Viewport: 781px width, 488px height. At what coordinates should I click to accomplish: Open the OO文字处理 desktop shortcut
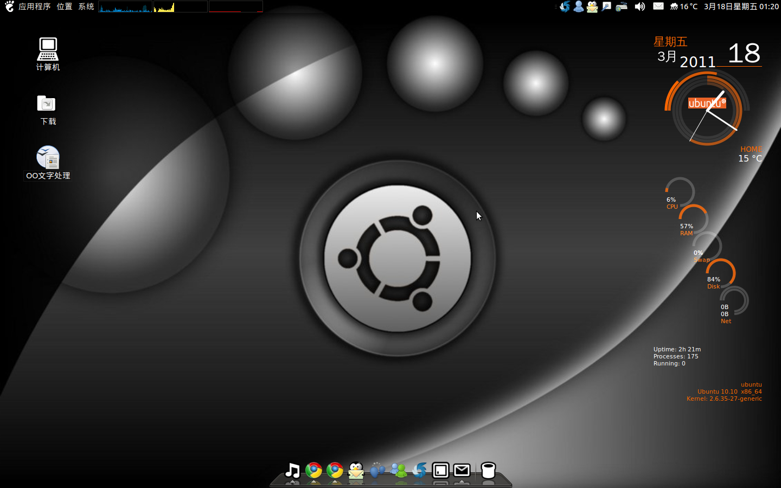point(48,163)
